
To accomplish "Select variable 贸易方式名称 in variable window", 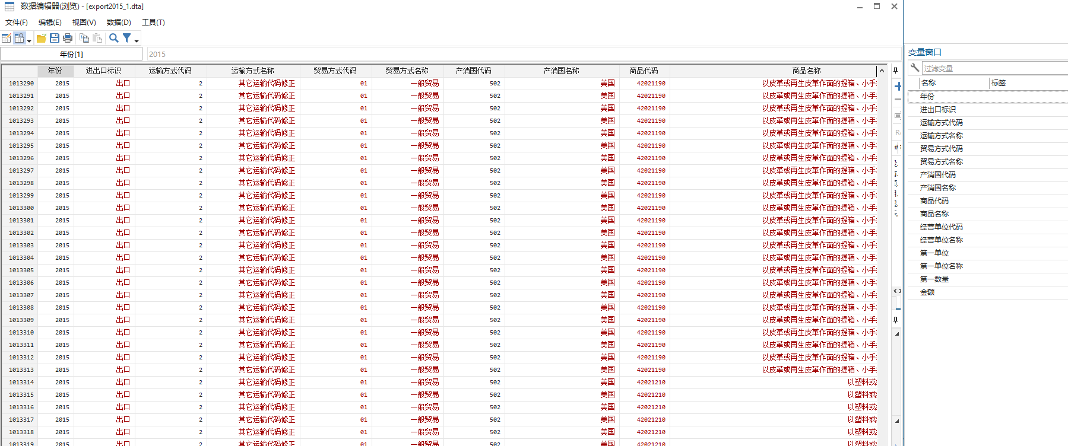I will [x=988, y=161].
